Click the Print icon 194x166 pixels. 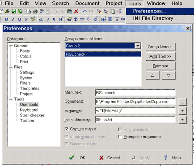click(35, 11)
